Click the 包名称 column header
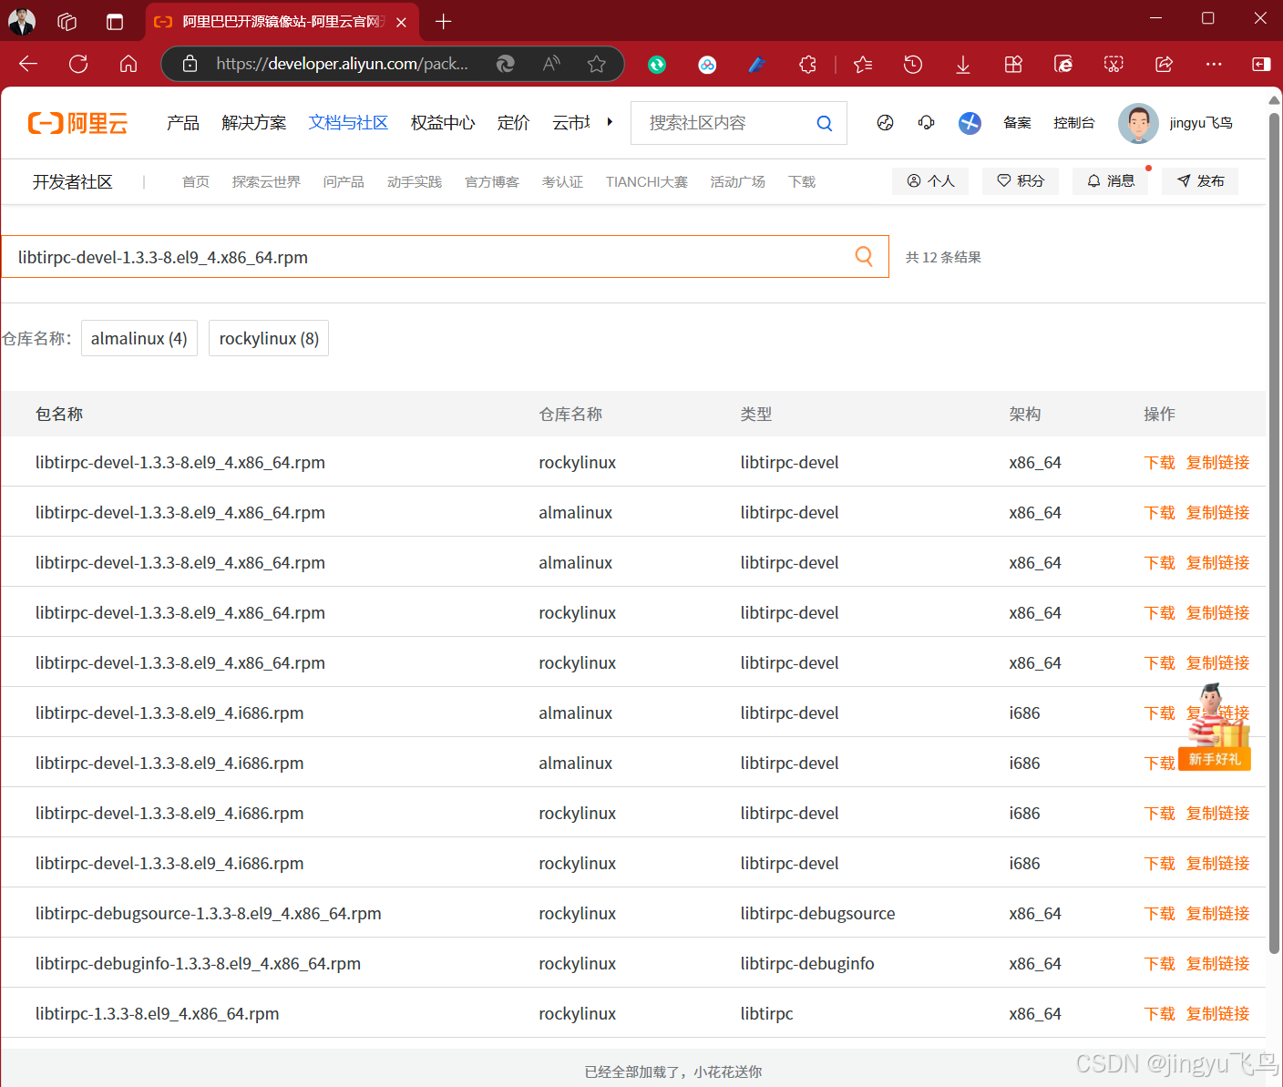This screenshot has height=1087, width=1283. point(59,415)
